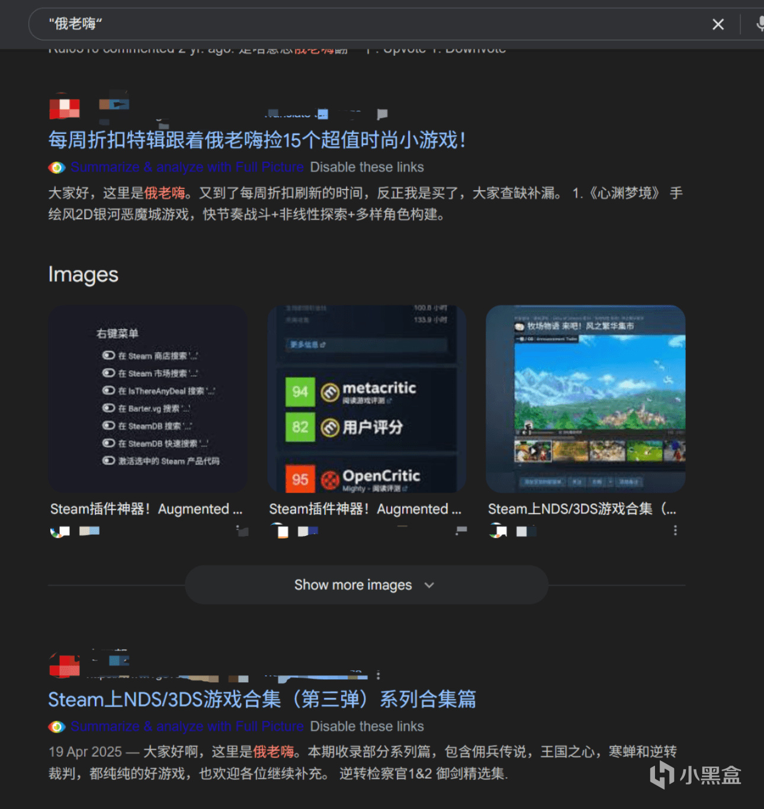Open the 牧场物语 game image thumbnail
Screen dimensions: 764x809
pos(585,399)
